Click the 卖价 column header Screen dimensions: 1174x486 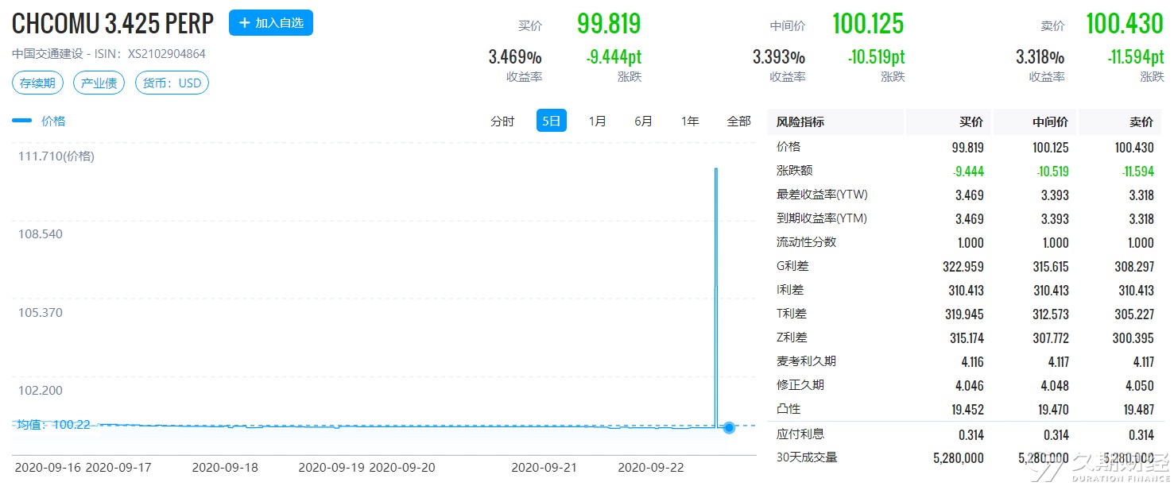tap(1141, 121)
